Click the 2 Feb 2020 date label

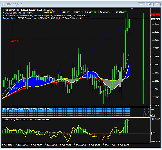pyautogui.click(x=7, y=145)
